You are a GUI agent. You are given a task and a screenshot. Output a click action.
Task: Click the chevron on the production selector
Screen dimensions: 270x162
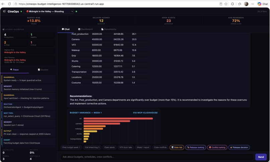(72, 11)
